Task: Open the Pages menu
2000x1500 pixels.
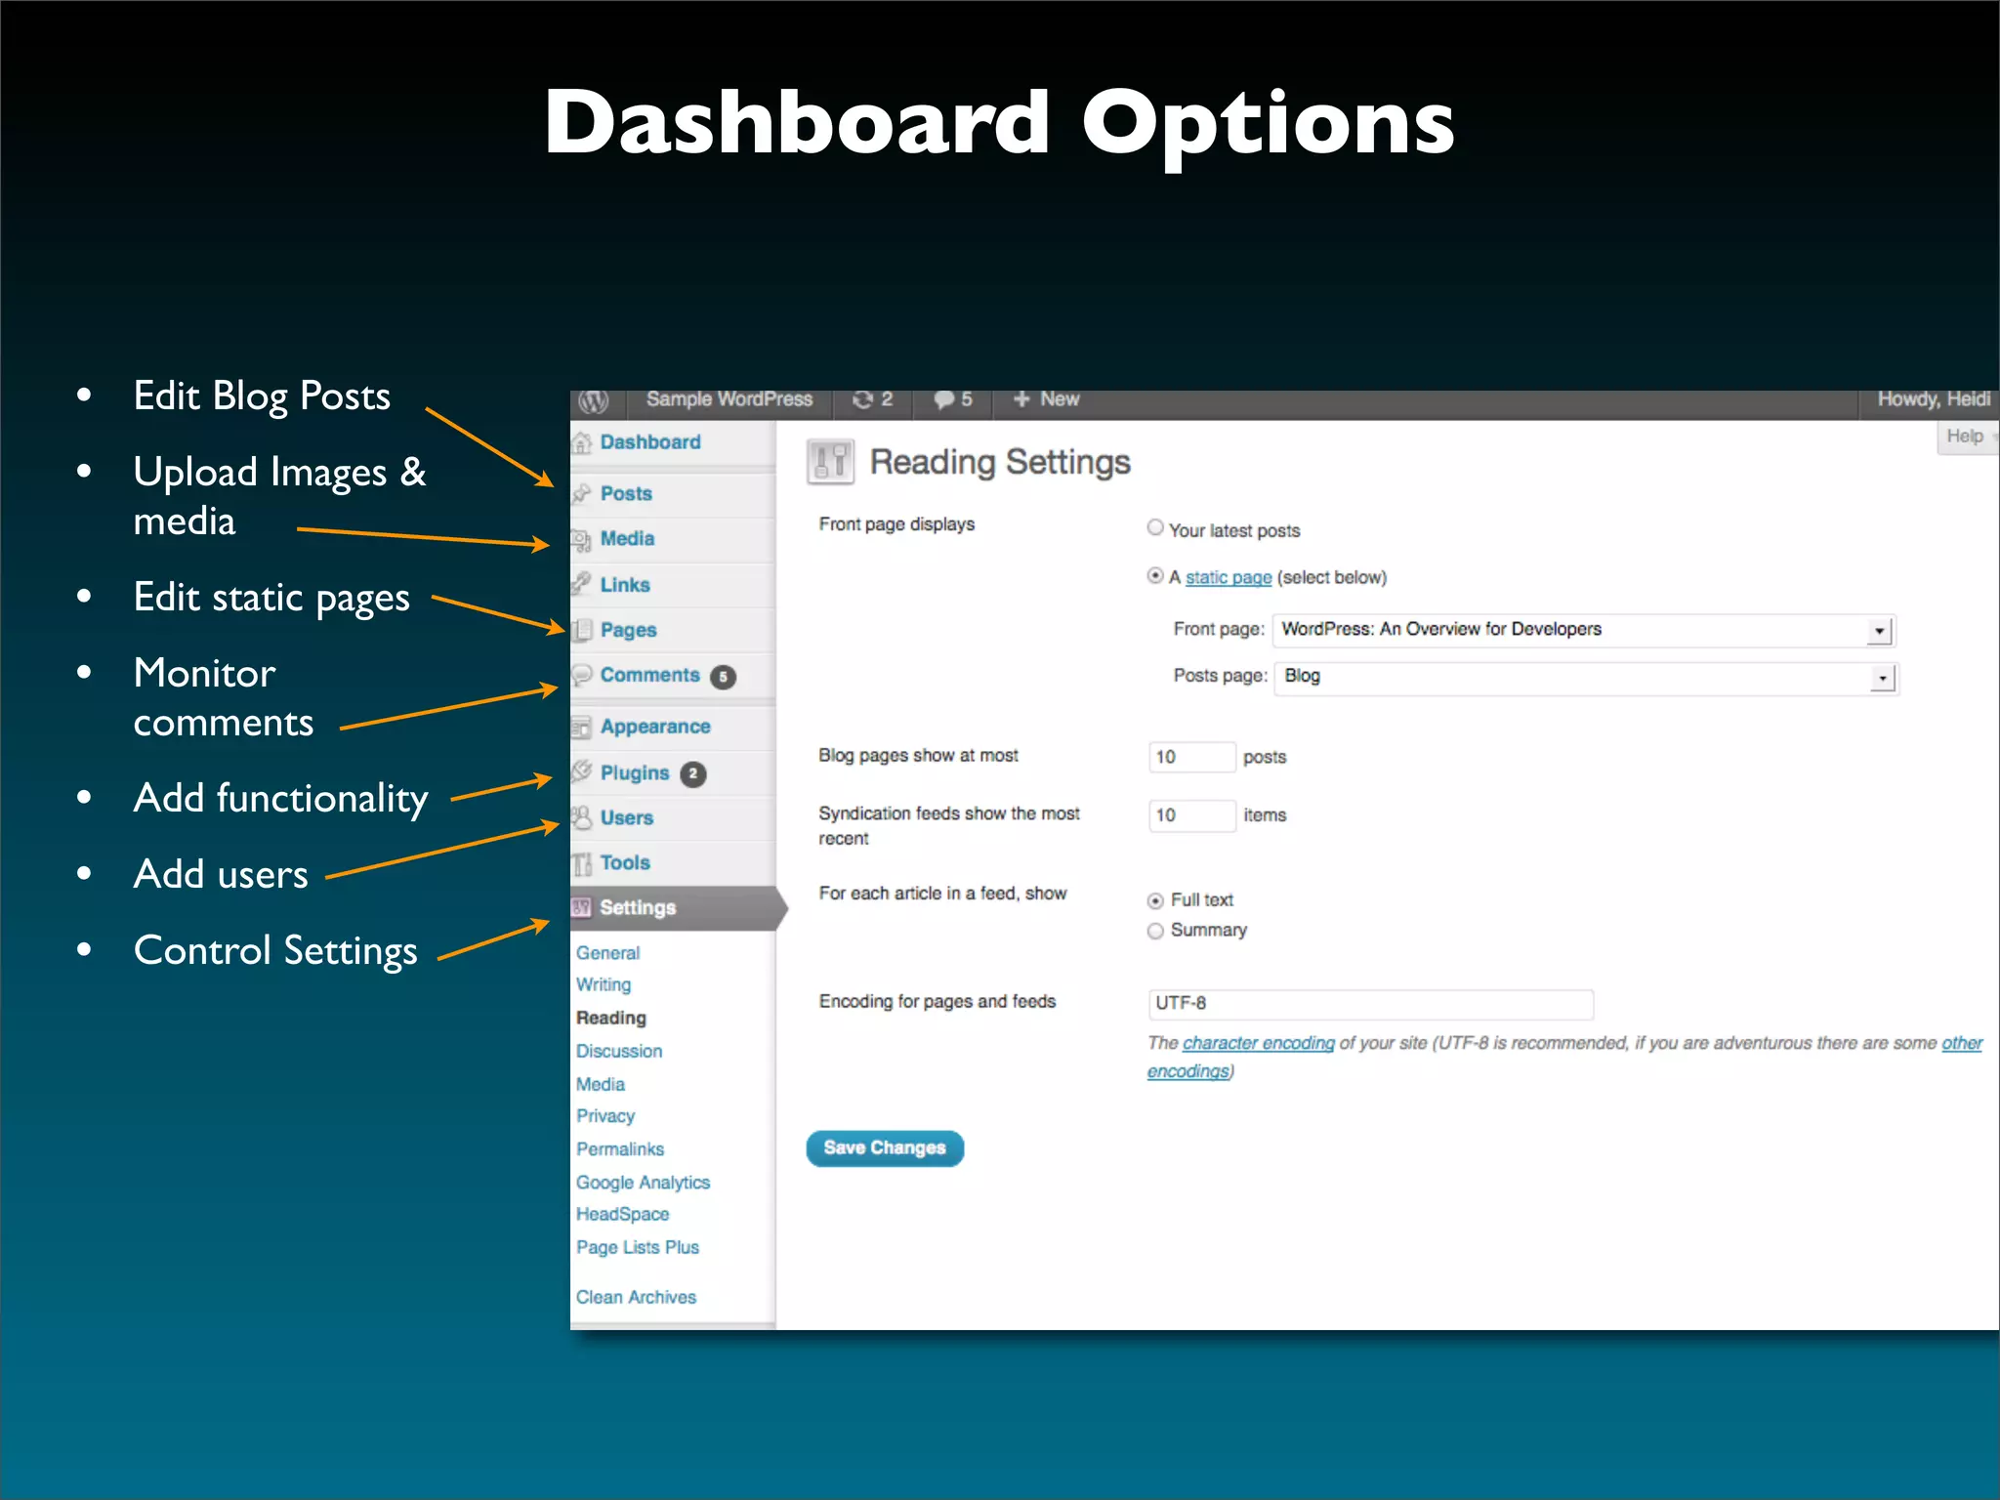Action: [x=628, y=630]
